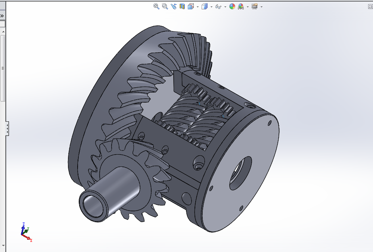This screenshot has width=373, height=252.
Task: Click the Zoom to Fit magnifier icon
Action: pos(156,6)
